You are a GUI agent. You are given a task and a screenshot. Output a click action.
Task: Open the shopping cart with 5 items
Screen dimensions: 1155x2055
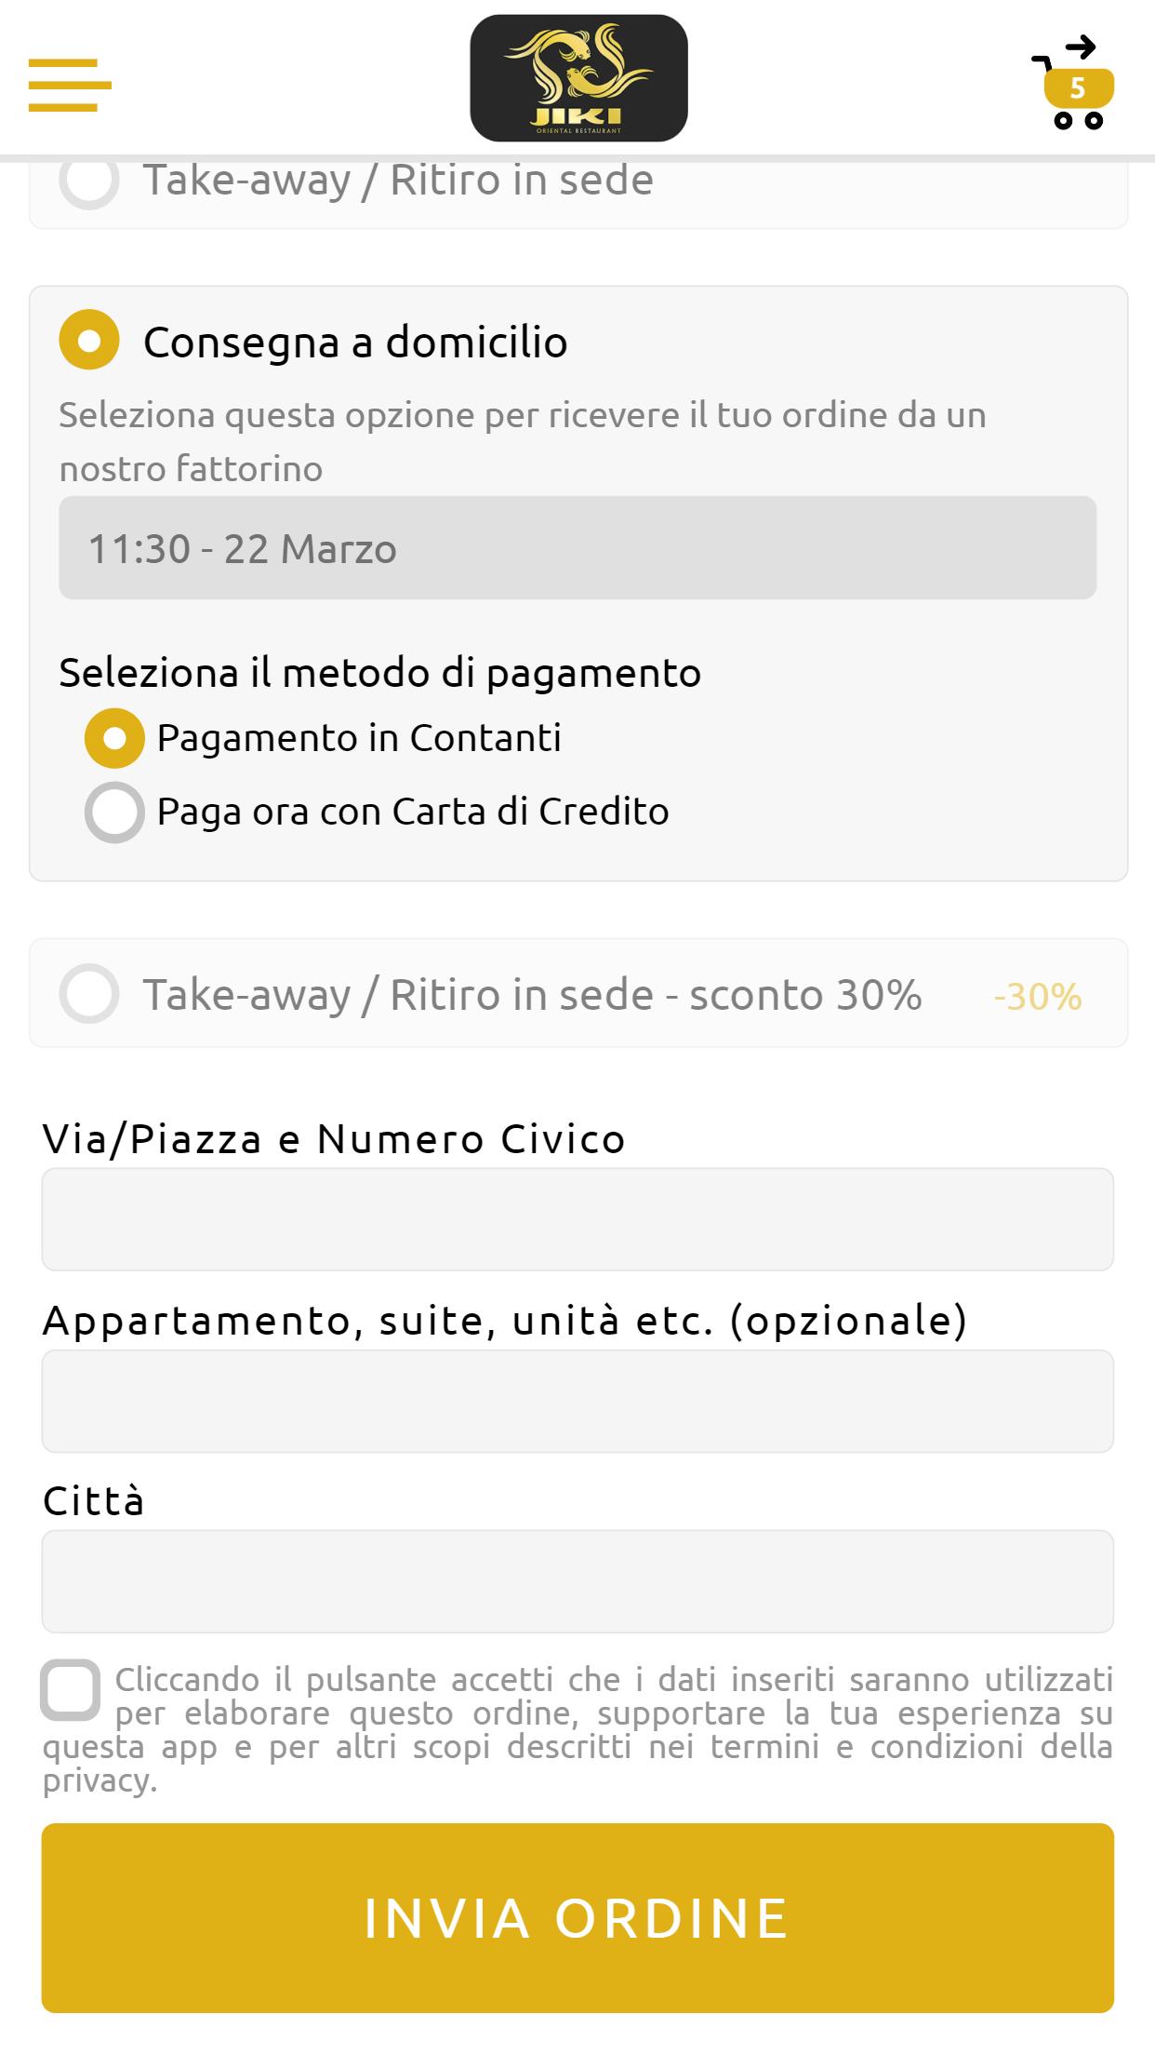[x=1073, y=86]
